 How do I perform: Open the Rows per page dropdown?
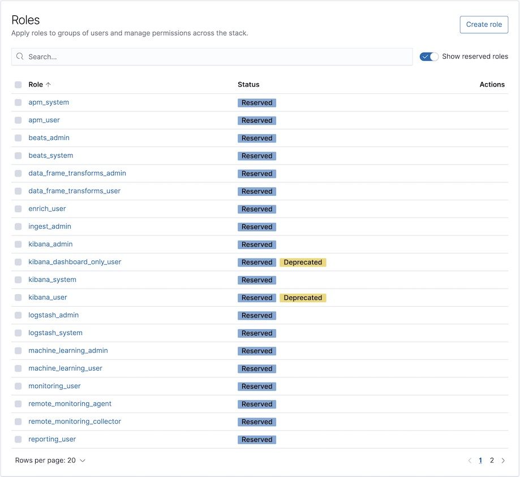(51, 460)
